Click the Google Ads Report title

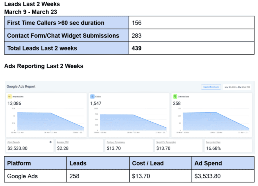[21, 87]
